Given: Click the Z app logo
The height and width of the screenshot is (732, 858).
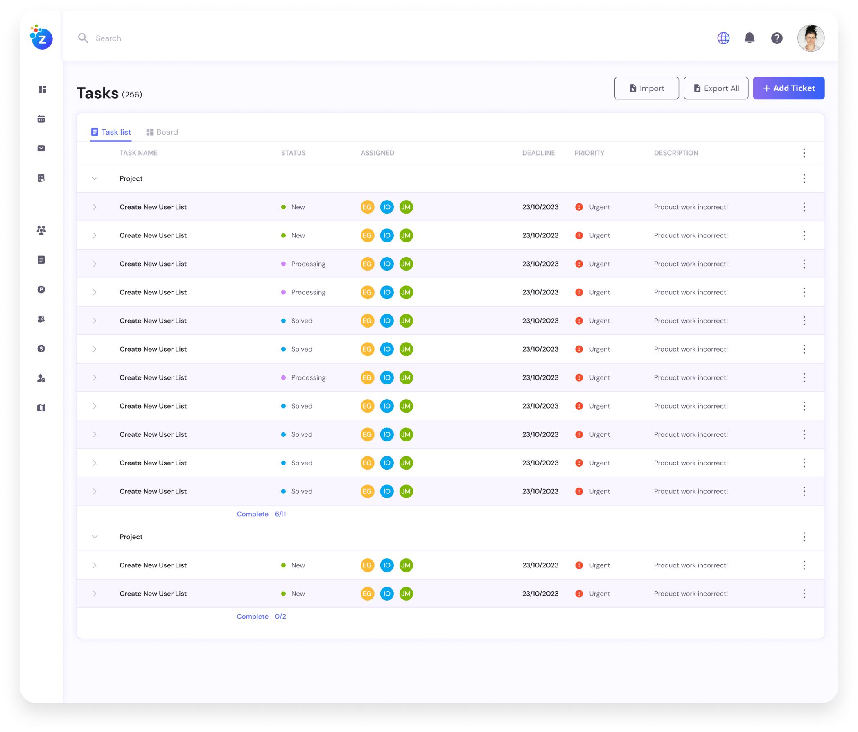Looking at the screenshot, I should 41,37.
